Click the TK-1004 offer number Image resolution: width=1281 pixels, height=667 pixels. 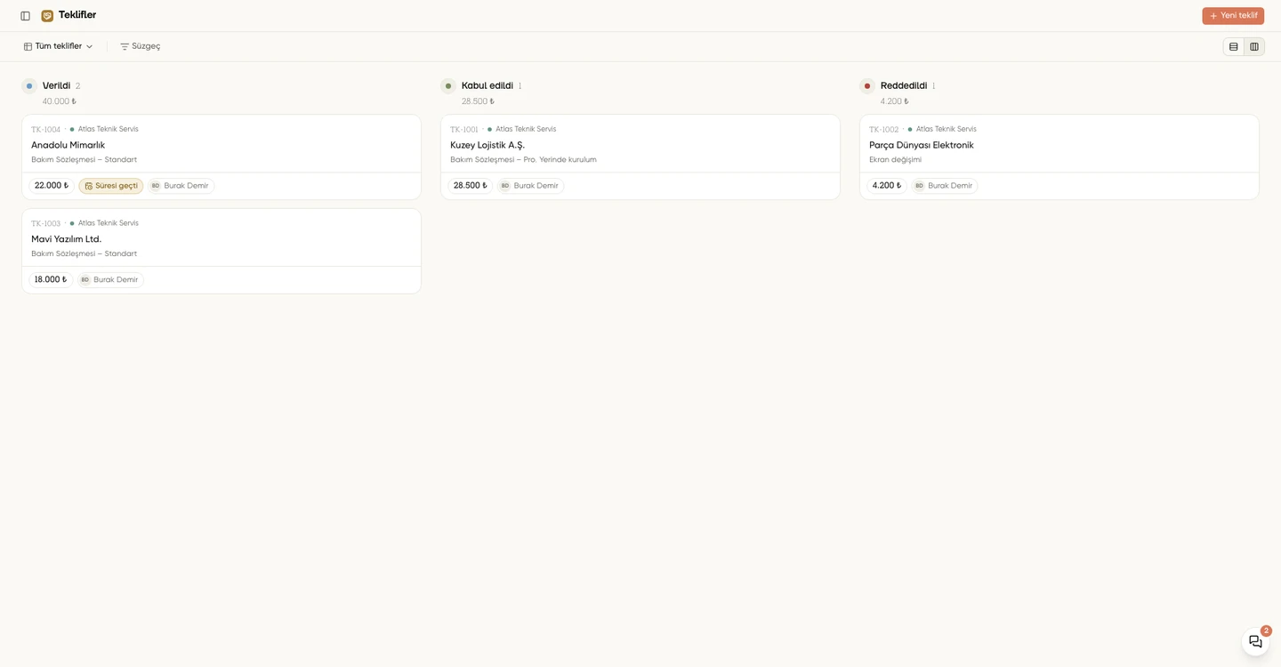point(46,130)
